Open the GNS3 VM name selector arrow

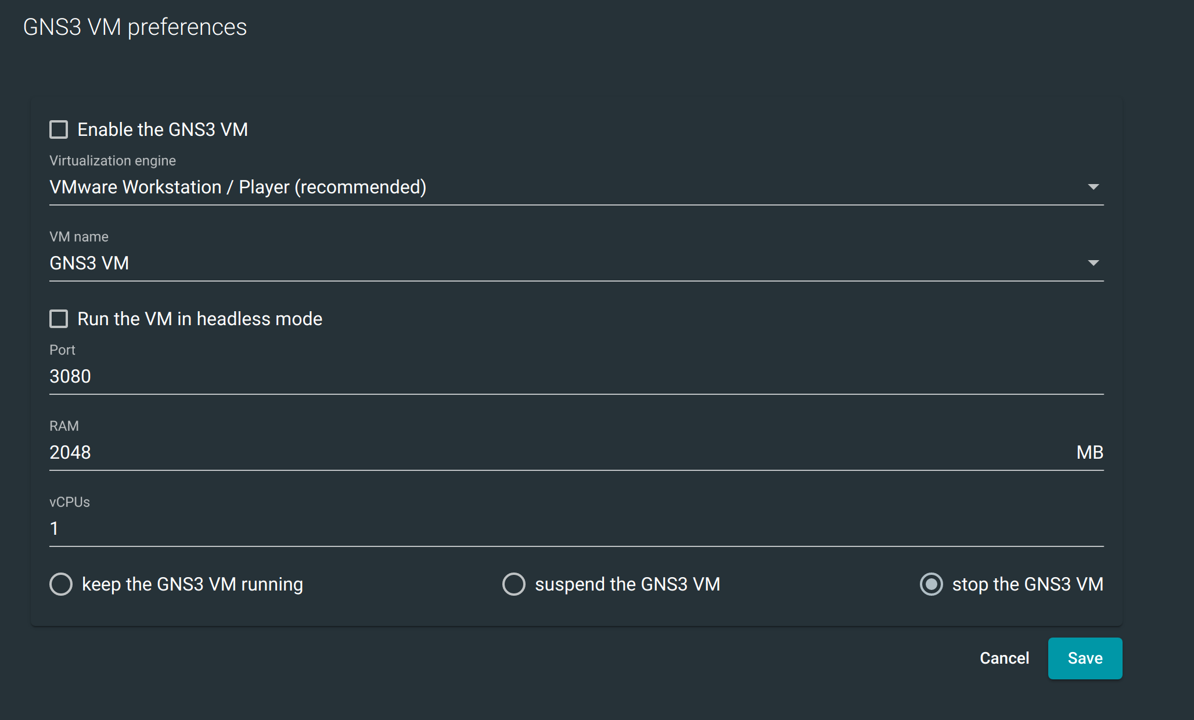click(x=1092, y=263)
